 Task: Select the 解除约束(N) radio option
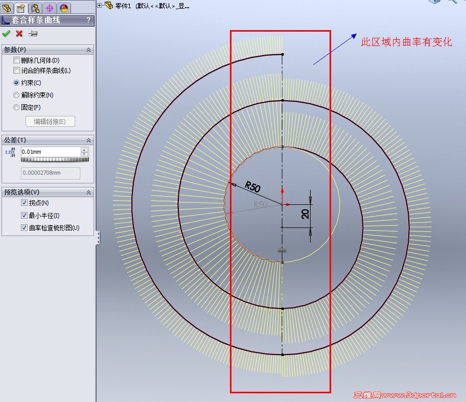point(16,95)
